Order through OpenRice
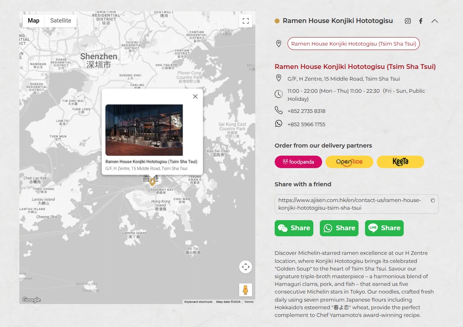463x327 pixels. [349, 161]
